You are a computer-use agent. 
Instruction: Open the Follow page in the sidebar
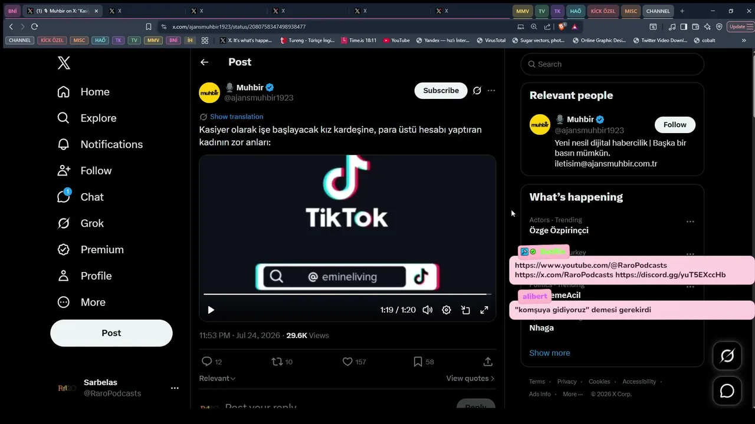coord(84,171)
